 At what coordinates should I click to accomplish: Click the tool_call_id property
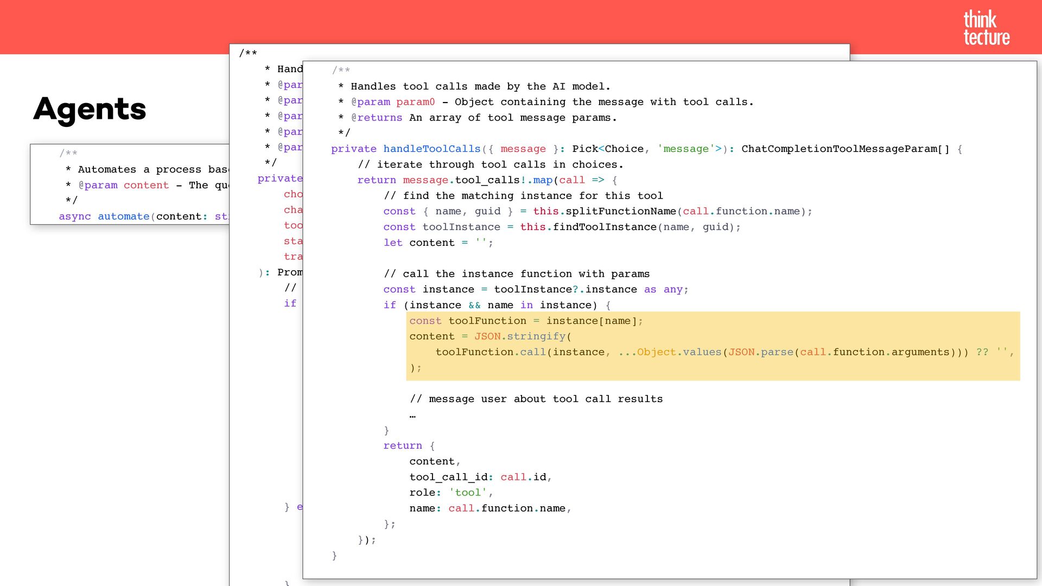tap(448, 477)
